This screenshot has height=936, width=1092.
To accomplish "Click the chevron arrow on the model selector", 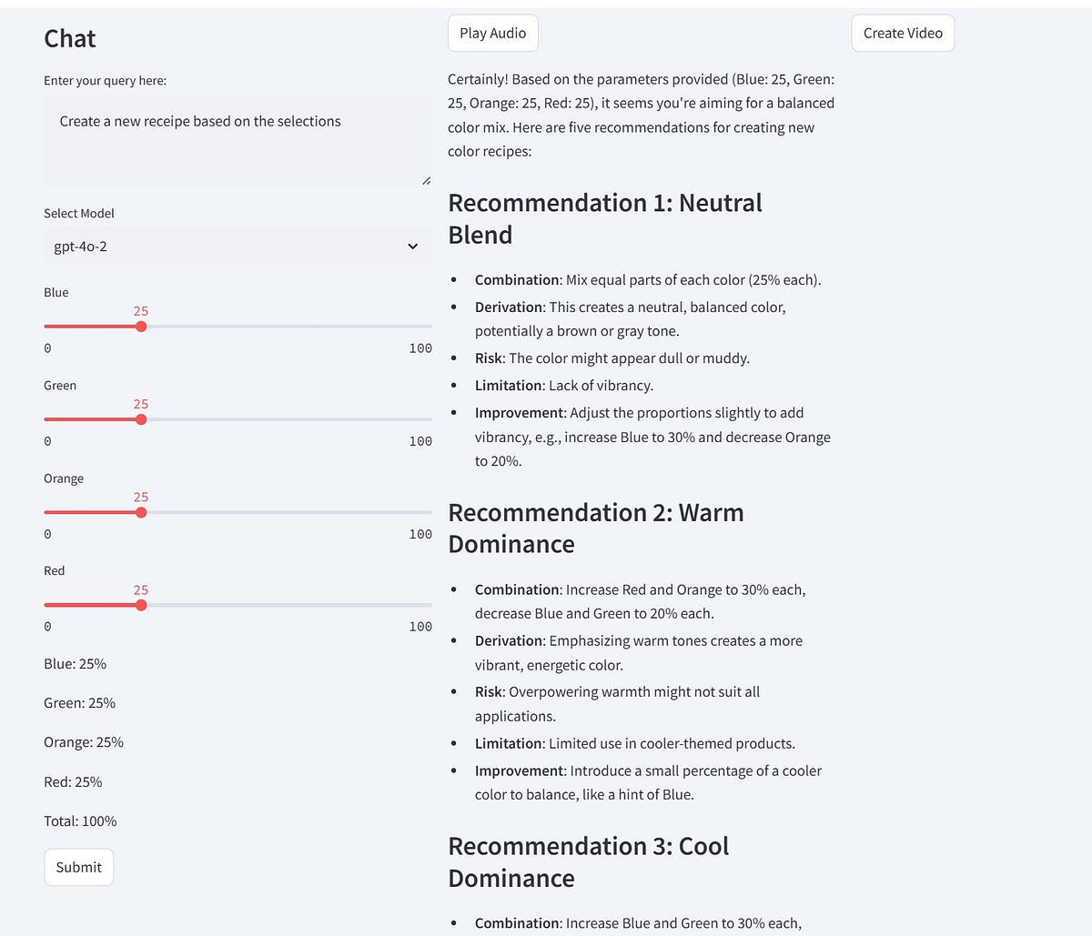I will 412,246.
